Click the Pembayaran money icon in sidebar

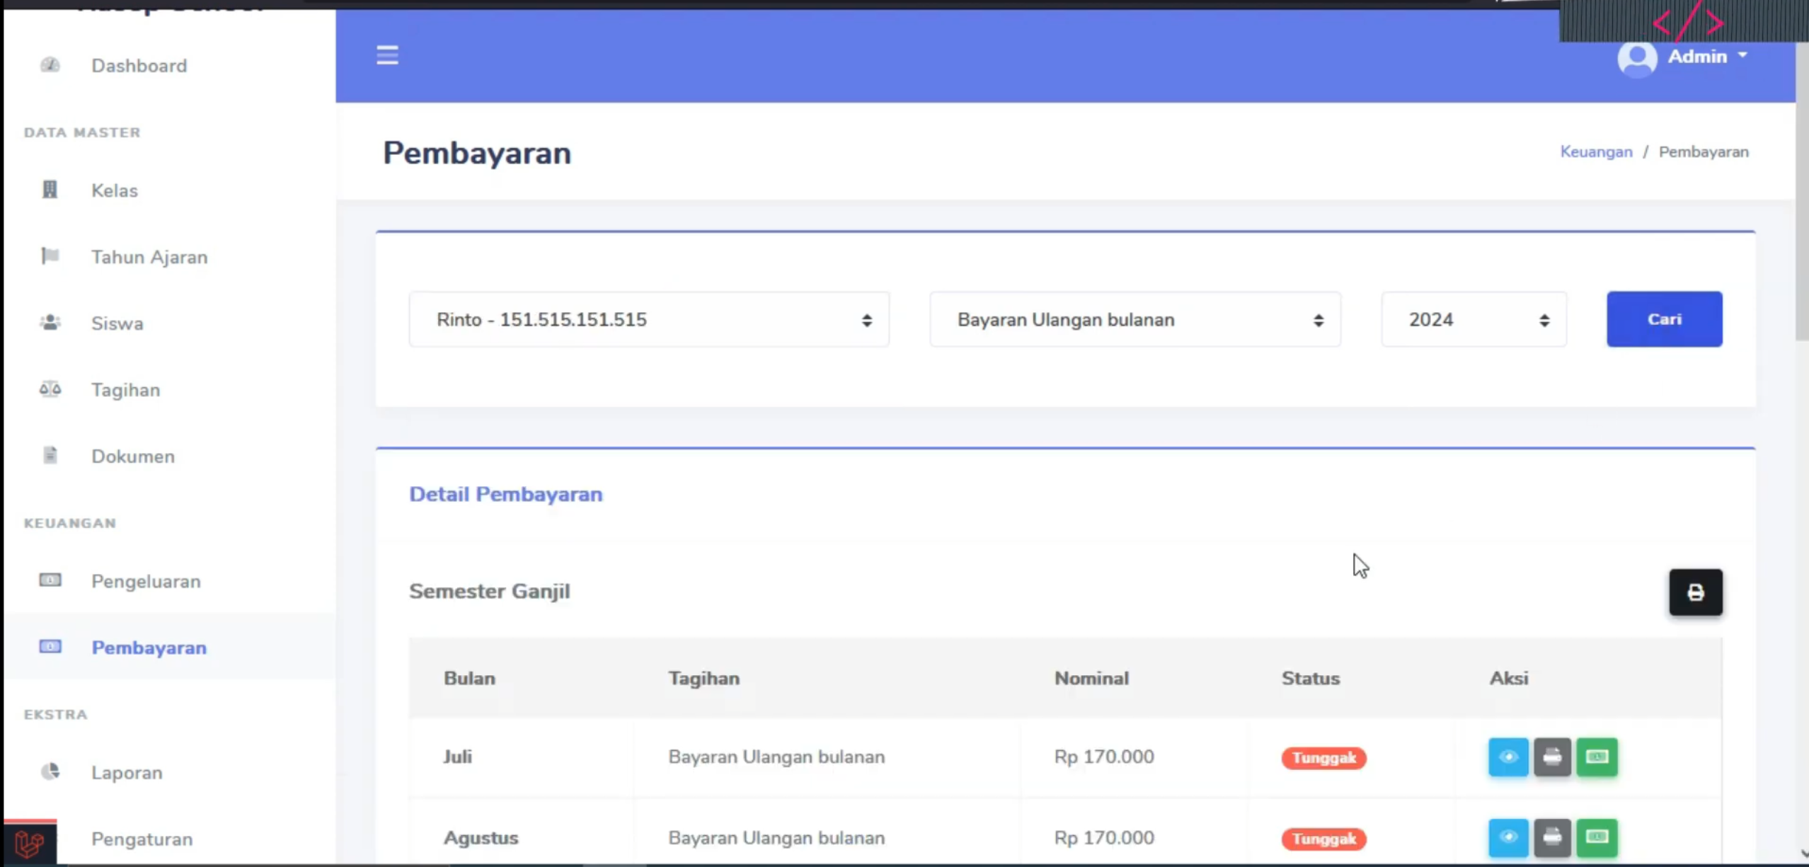[x=50, y=647]
